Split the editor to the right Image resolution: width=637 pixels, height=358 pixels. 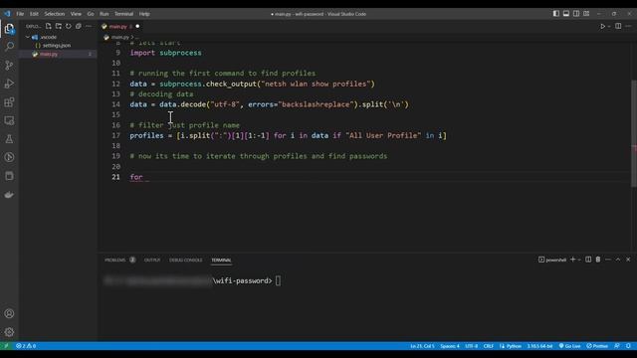pyautogui.click(x=618, y=26)
